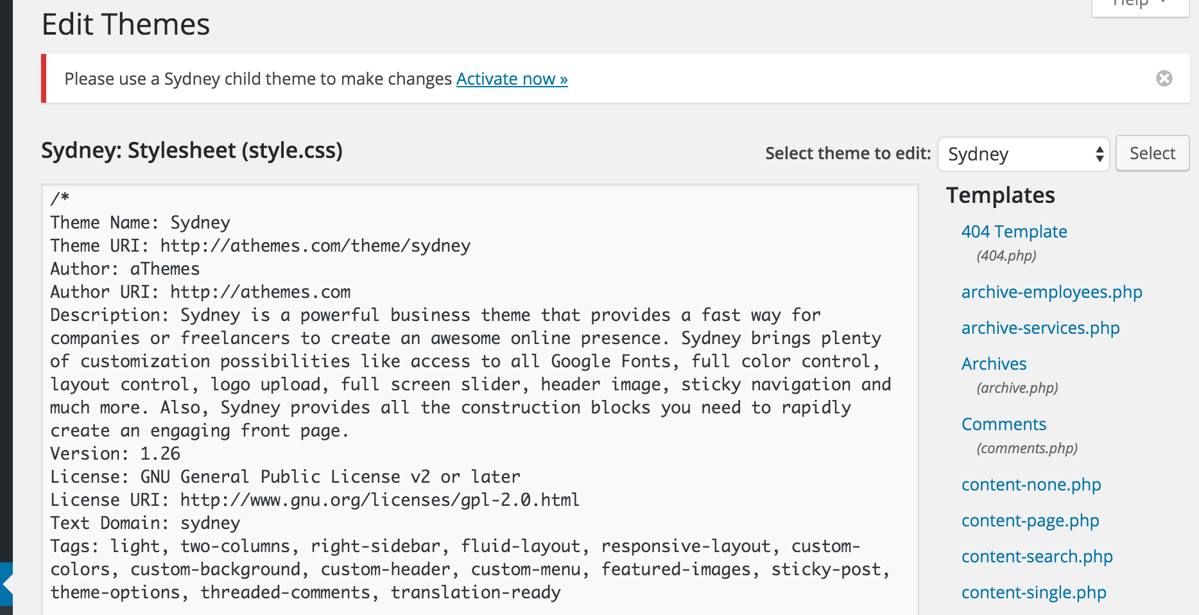Click the 'Author URI: http://athemes.com' line
This screenshot has width=1199, height=615.
pyautogui.click(x=200, y=292)
